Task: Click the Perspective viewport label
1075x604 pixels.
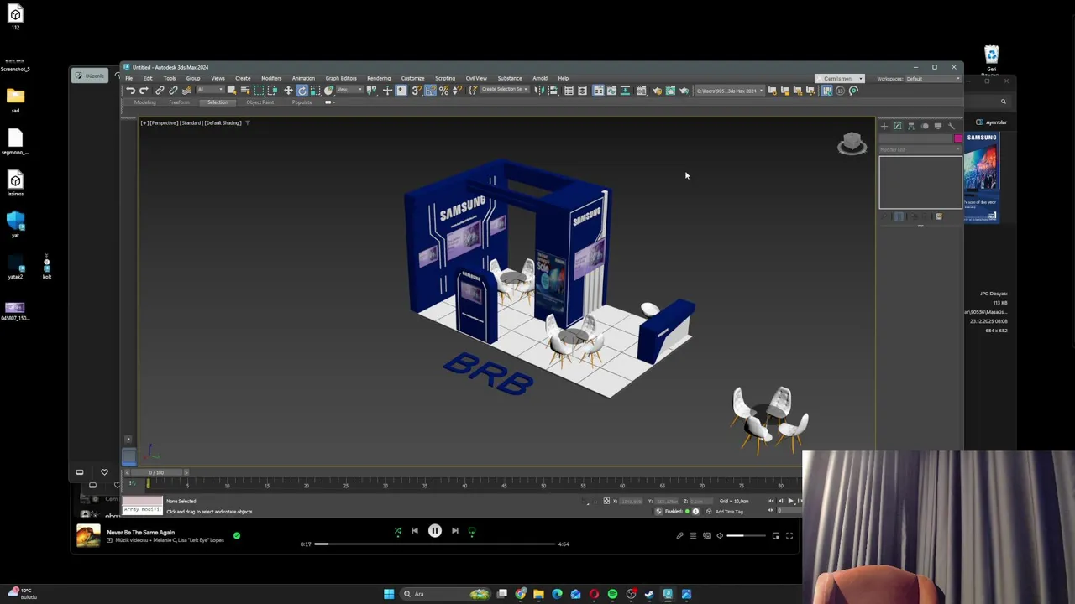Action: tap(163, 123)
